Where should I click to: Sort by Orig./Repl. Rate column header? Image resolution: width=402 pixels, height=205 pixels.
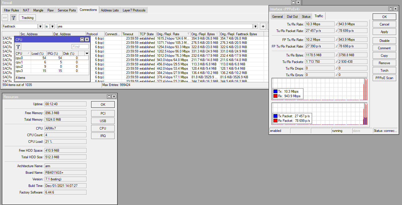[173, 34]
